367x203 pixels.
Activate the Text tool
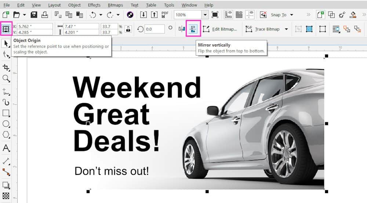coord(6,148)
